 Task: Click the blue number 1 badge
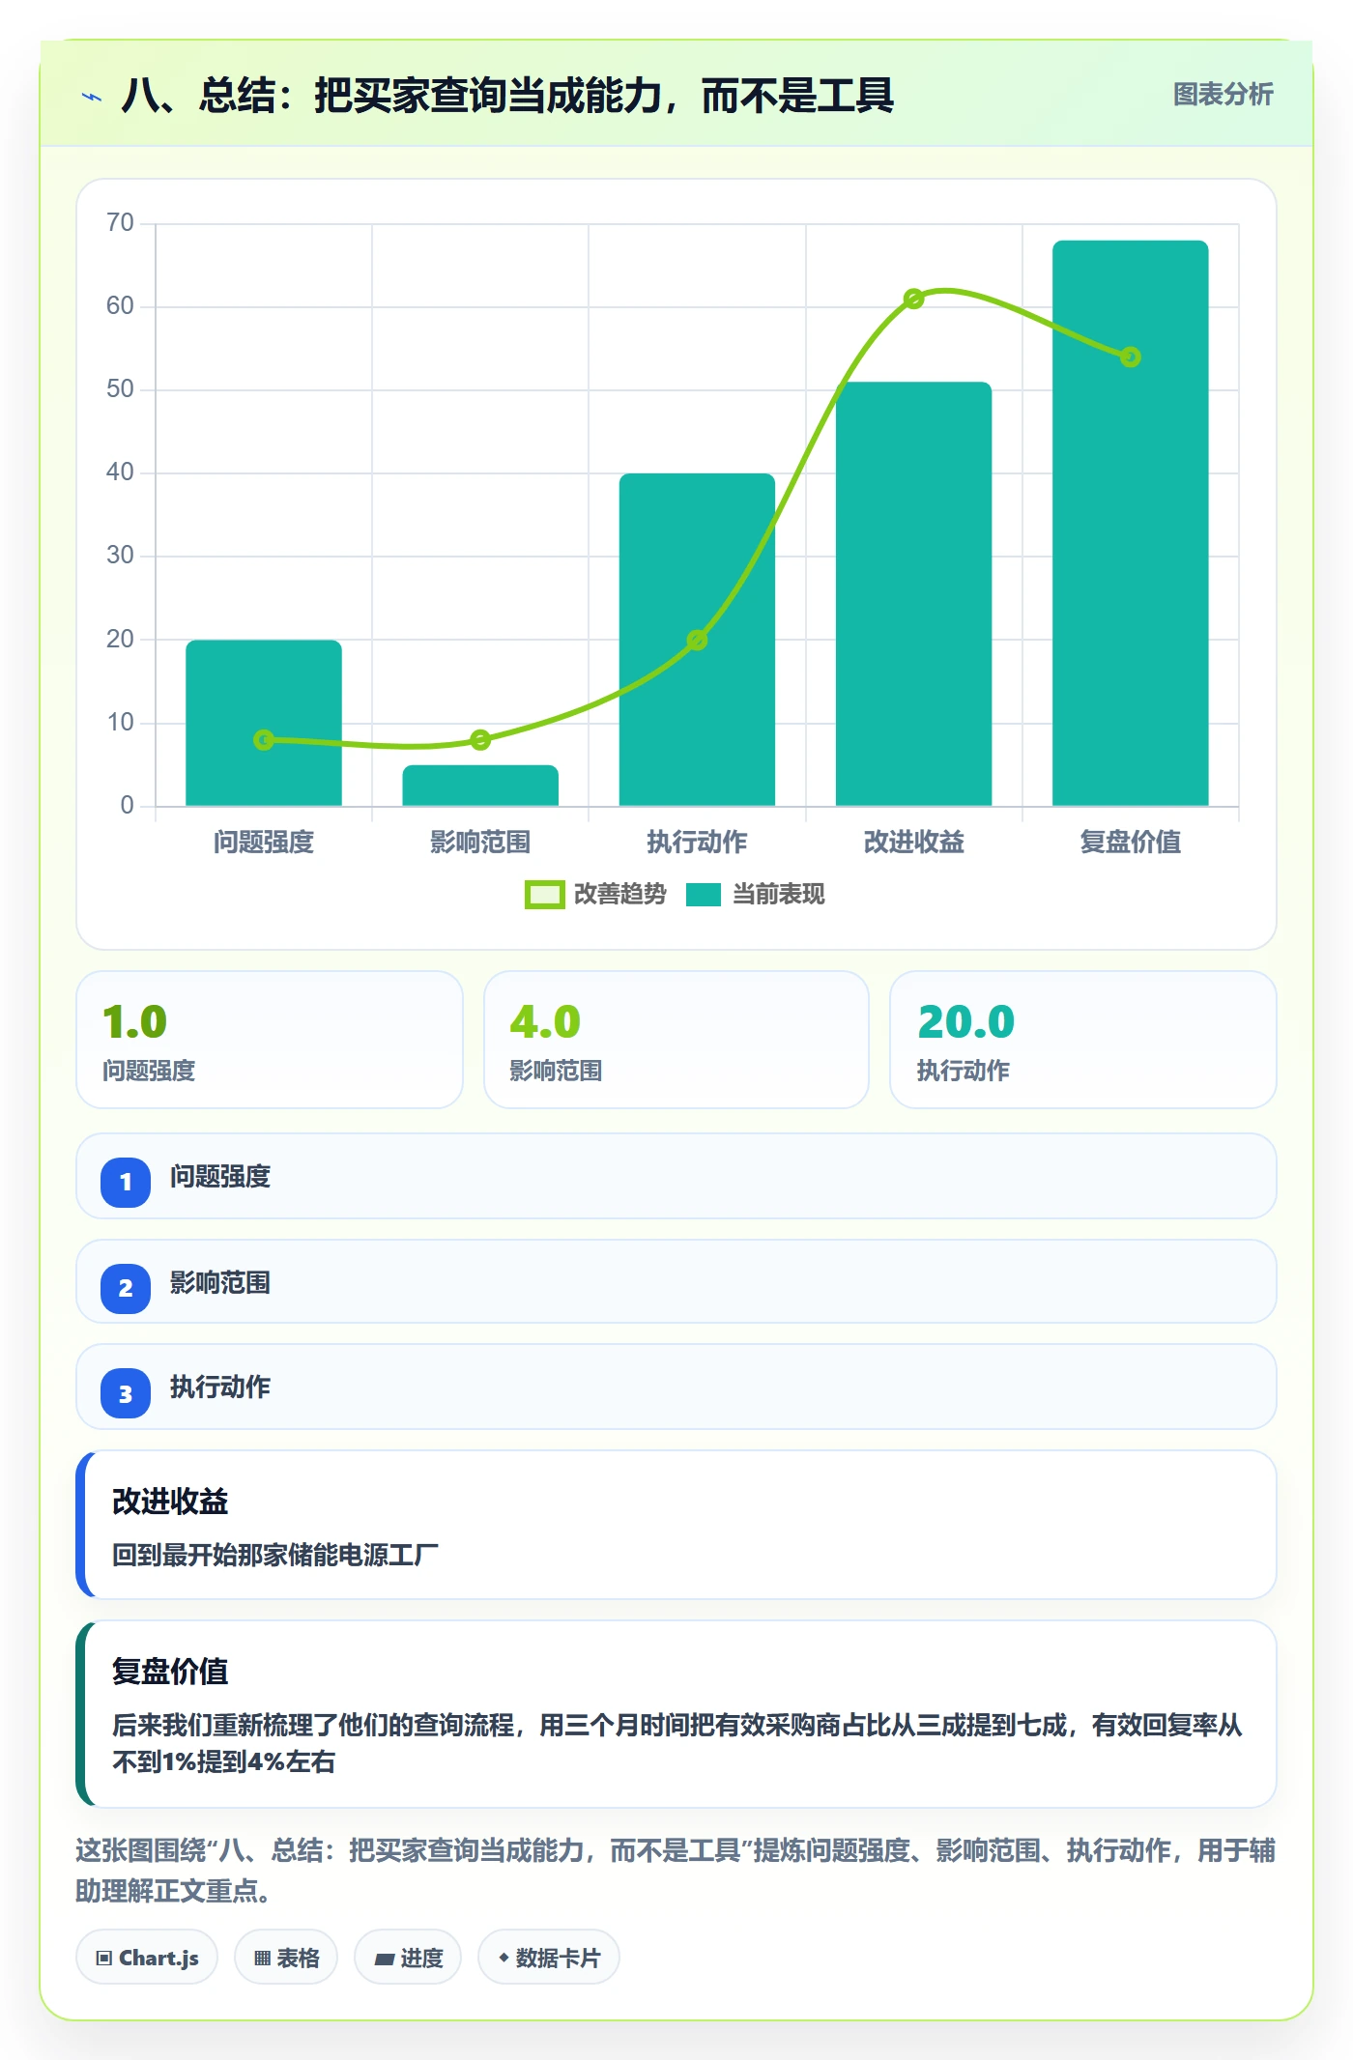pos(126,1182)
